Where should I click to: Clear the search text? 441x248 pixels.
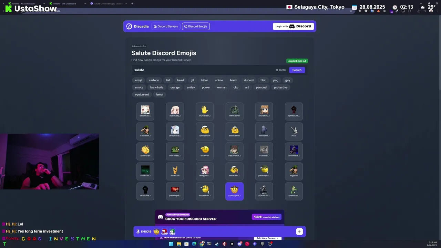click(281, 70)
